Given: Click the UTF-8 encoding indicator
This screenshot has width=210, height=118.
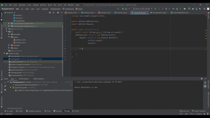Looking at the screenshot, I should [192, 114].
